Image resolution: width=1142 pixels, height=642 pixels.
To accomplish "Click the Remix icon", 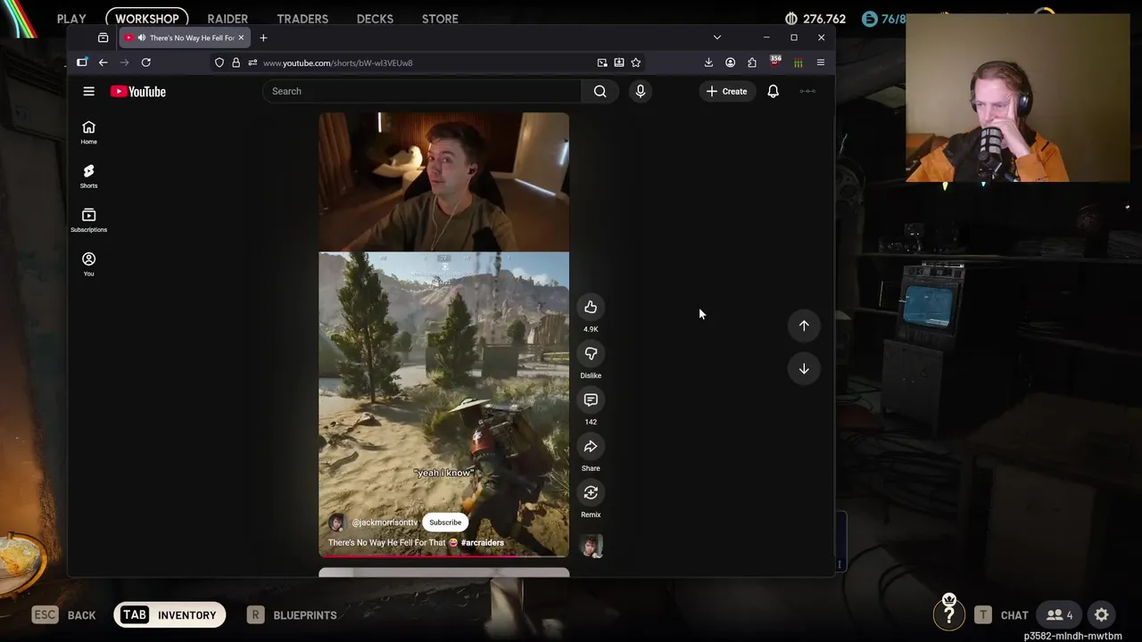I will click(591, 492).
